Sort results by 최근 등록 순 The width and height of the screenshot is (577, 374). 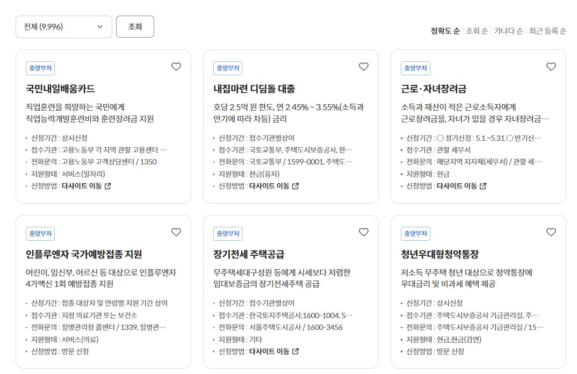pyautogui.click(x=547, y=32)
